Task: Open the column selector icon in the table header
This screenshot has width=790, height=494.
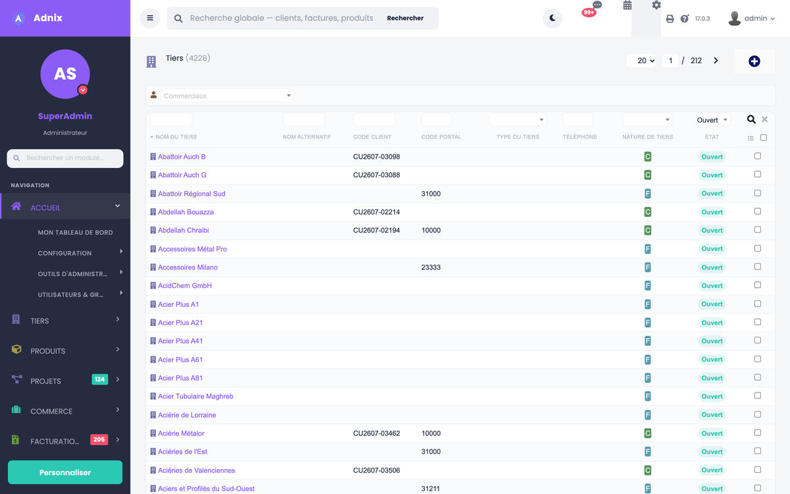Action: (x=750, y=138)
